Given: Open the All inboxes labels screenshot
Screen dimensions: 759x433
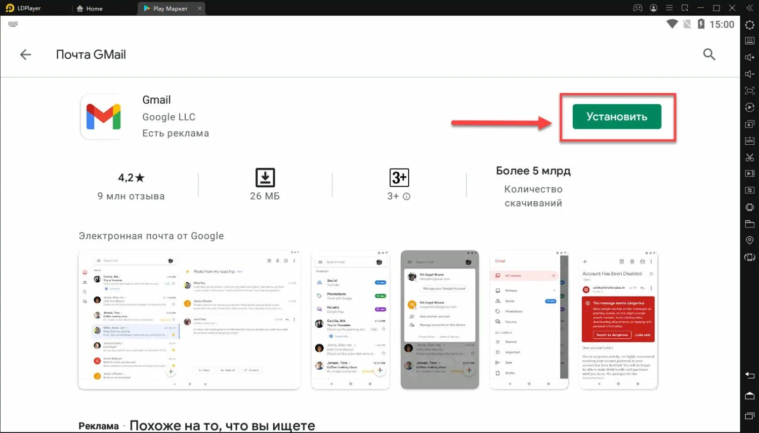Looking at the screenshot, I should point(529,320).
